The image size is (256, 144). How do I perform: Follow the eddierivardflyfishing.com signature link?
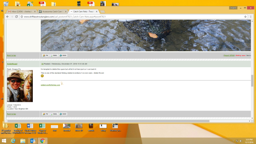50,85
